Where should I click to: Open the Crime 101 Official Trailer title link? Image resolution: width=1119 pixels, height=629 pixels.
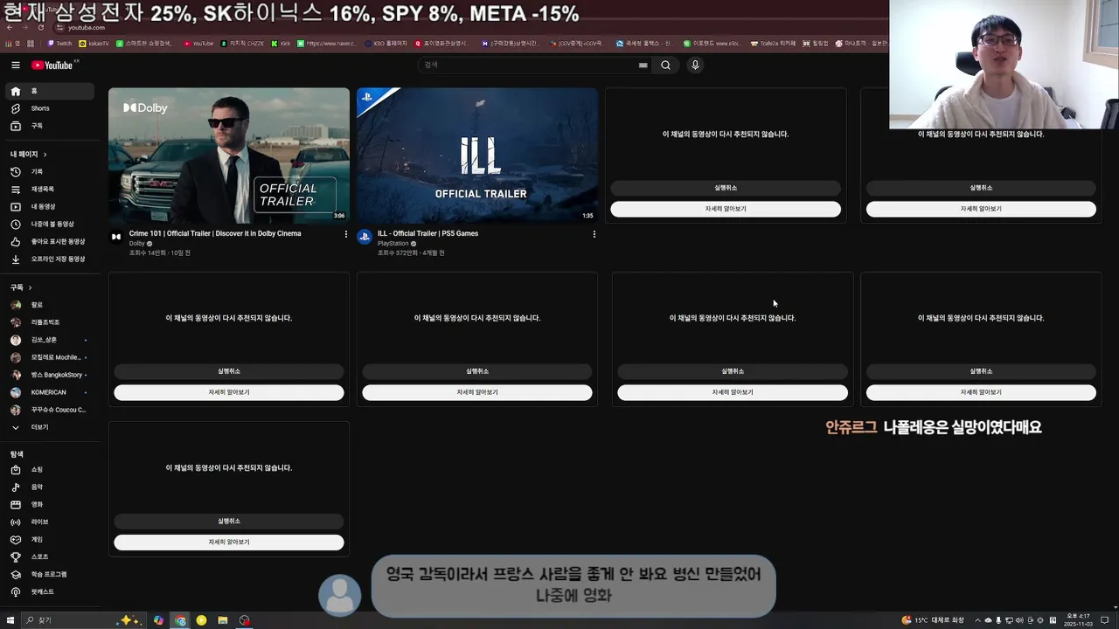click(x=215, y=233)
